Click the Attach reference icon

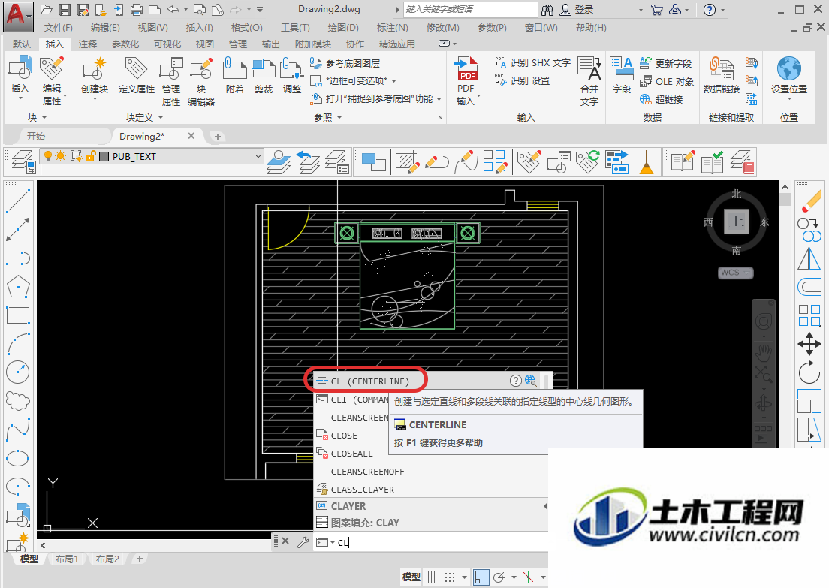(x=235, y=69)
